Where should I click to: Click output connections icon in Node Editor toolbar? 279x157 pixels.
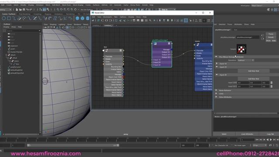tap(110, 20)
